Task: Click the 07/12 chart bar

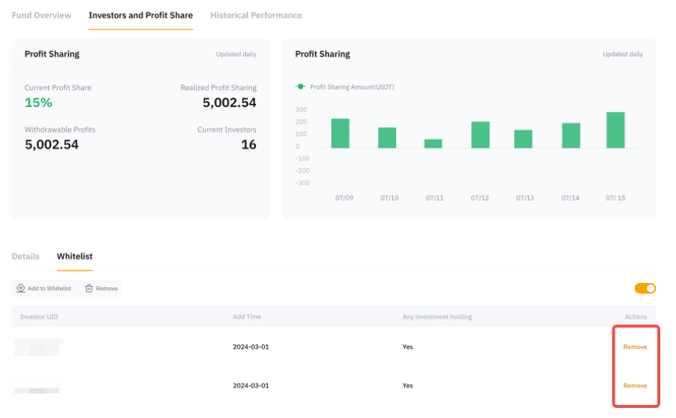Action: coord(480,135)
